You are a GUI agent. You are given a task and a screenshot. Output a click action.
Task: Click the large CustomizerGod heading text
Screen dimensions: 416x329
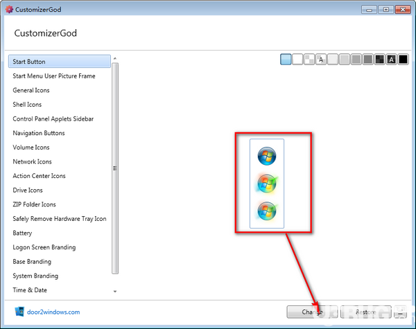click(x=45, y=33)
